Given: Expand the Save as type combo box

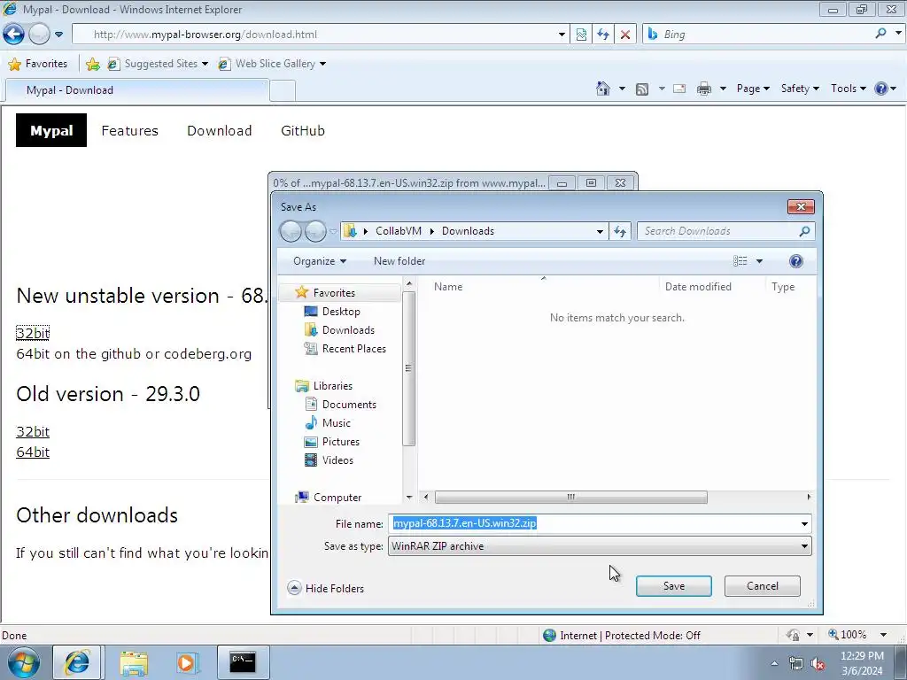Looking at the screenshot, I should coord(804,546).
